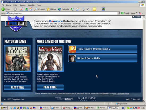
Task: Click the page scrollbar up arrow
Action: [144, 17]
